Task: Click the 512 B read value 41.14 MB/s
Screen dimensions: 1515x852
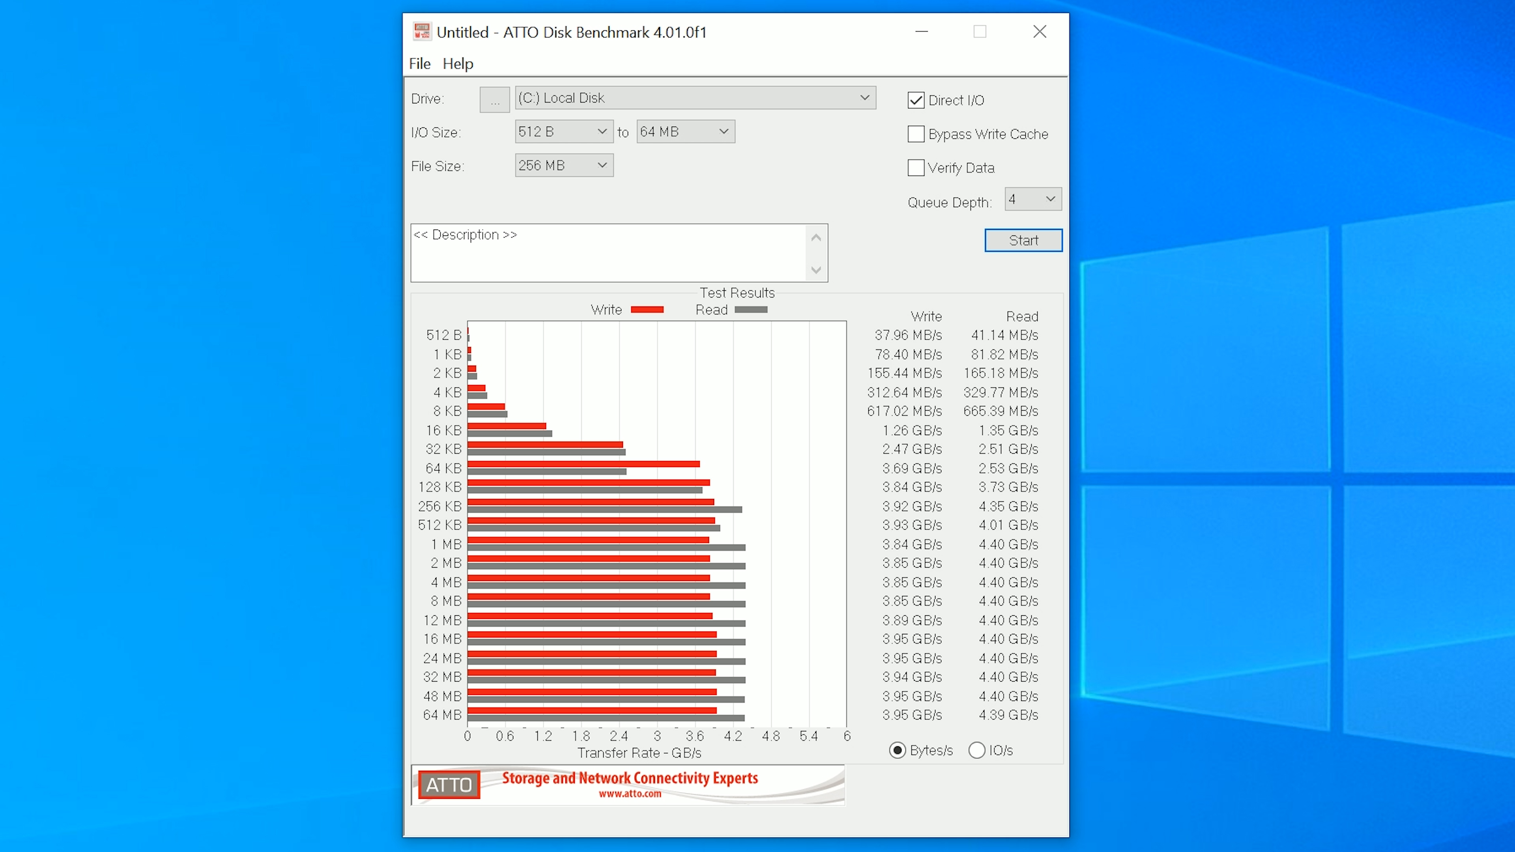Action: pyautogui.click(x=1004, y=335)
